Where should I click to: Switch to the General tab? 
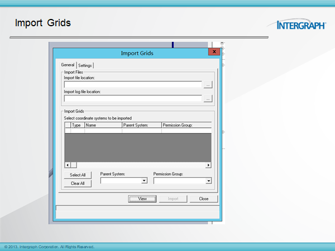pos(68,65)
